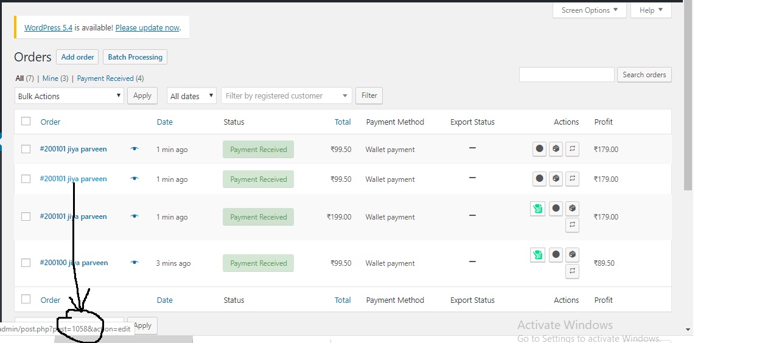Tick select-all checkbox in table footer

(26, 299)
